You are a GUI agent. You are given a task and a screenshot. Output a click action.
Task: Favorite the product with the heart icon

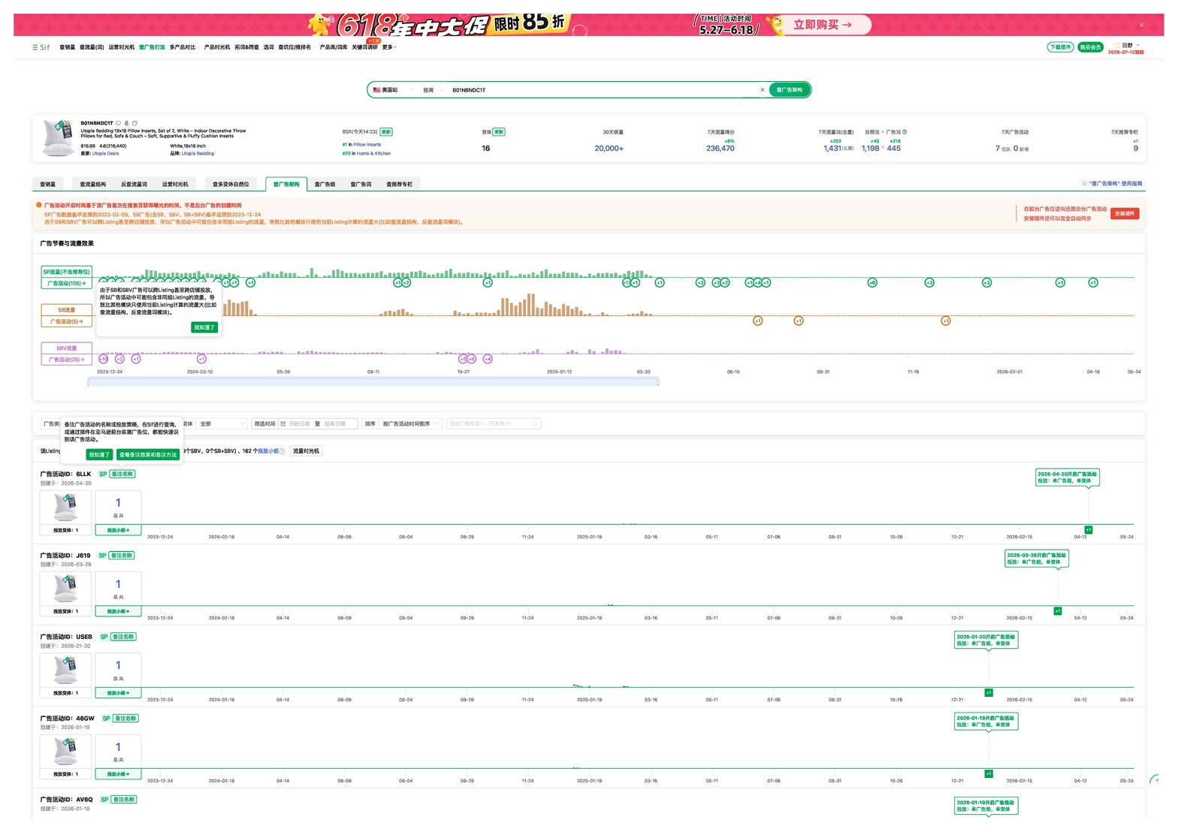[118, 123]
